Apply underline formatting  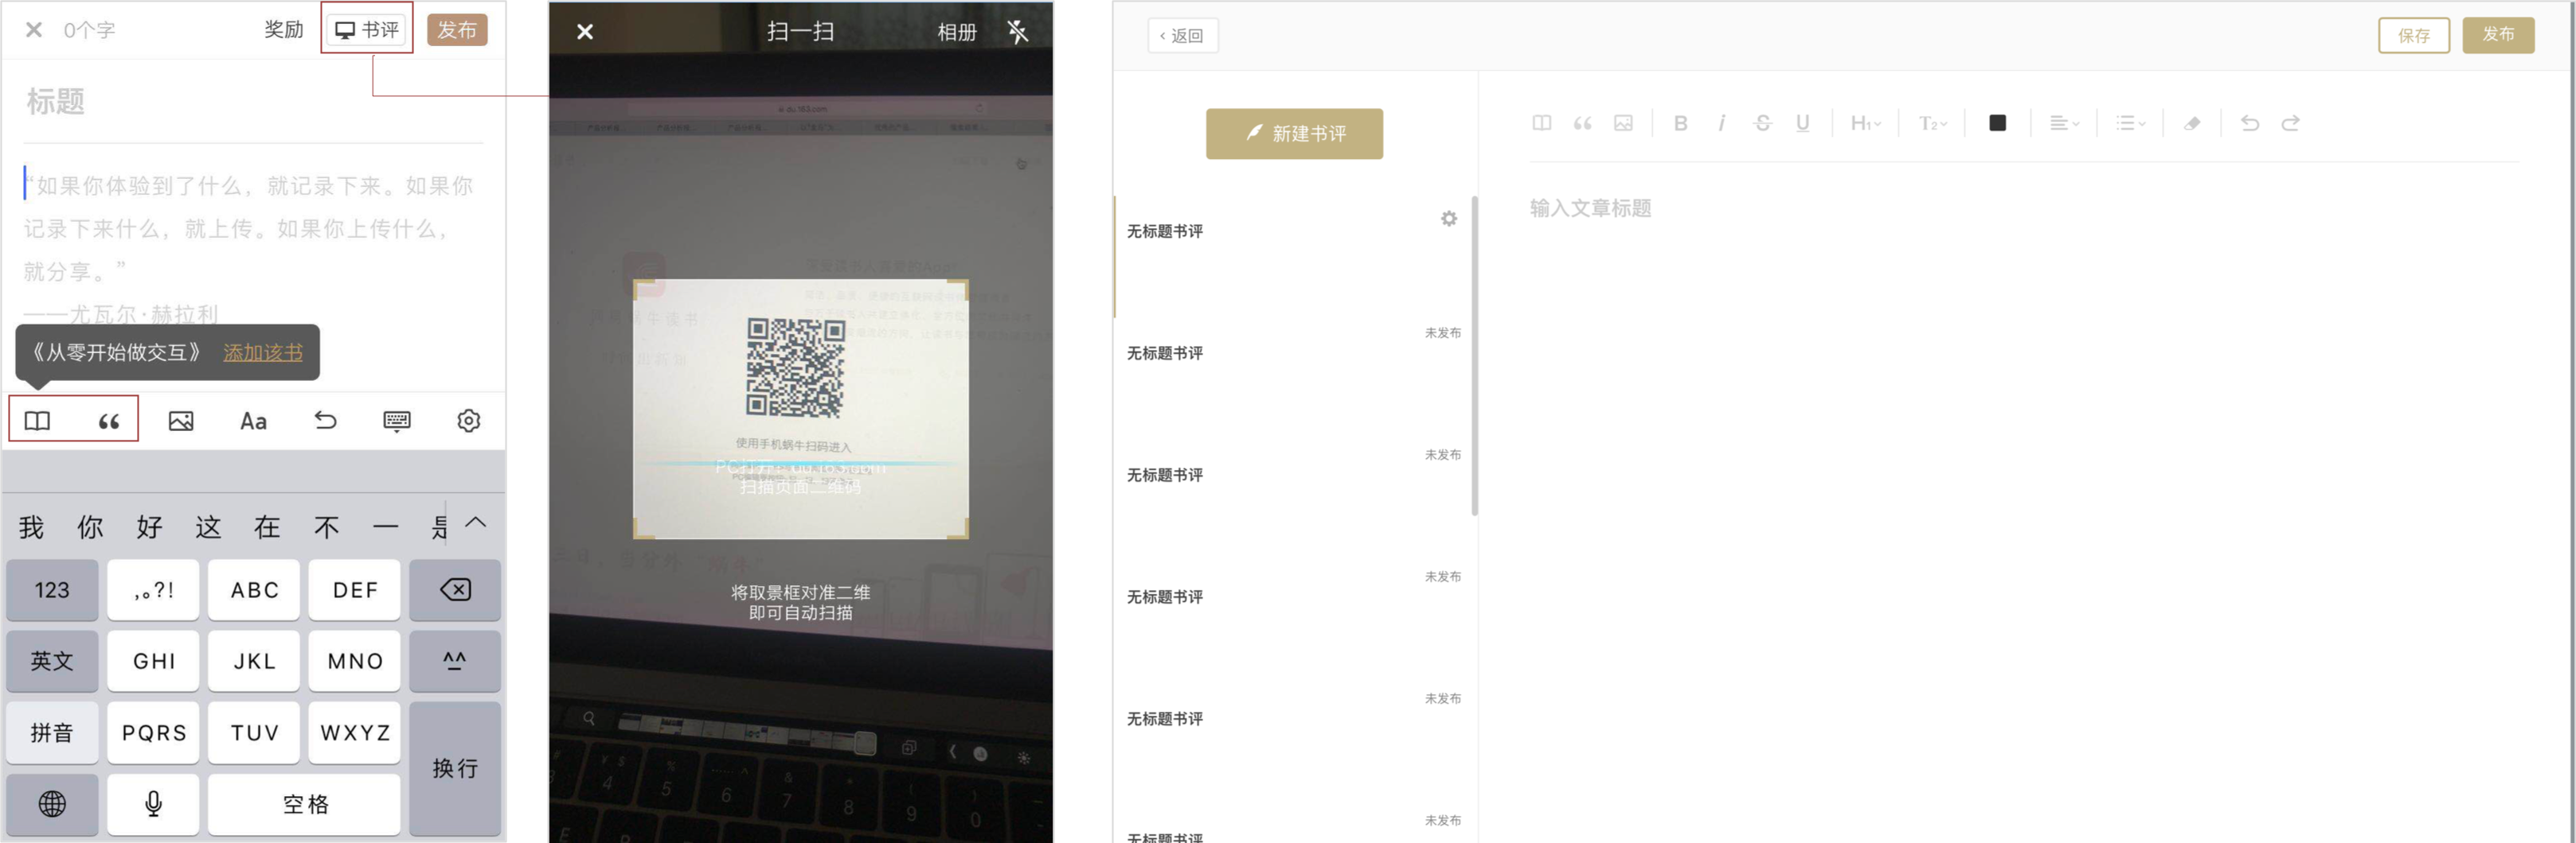click(x=1803, y=122)
